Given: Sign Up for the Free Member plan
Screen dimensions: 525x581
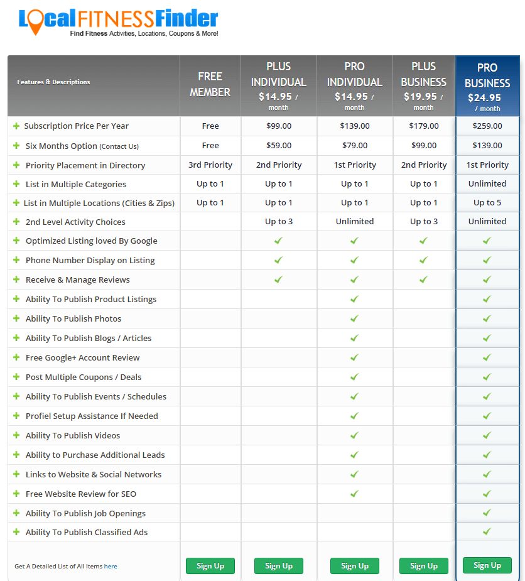Looking at the screenshot, I should point(210,566).
